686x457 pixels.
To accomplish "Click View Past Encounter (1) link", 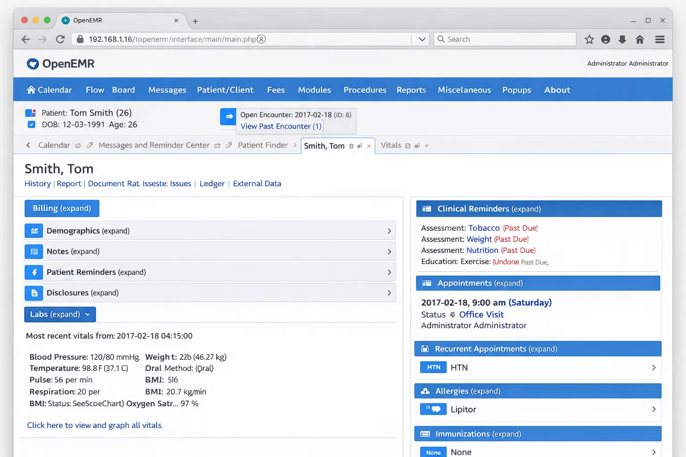I will (281, 126).
